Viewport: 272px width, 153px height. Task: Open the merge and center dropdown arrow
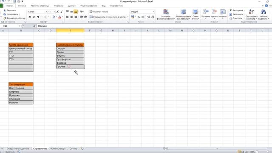click(128, 17)
